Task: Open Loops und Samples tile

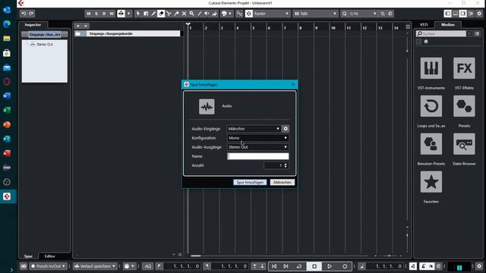Action: pos(431,106)
